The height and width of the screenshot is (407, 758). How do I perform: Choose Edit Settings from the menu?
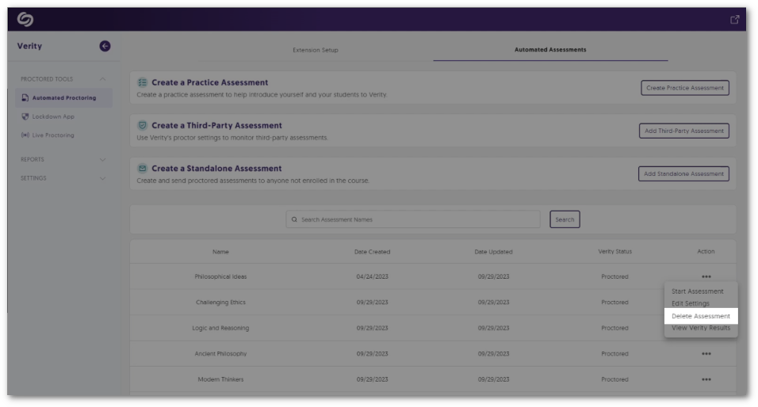[x=691, y=303]
